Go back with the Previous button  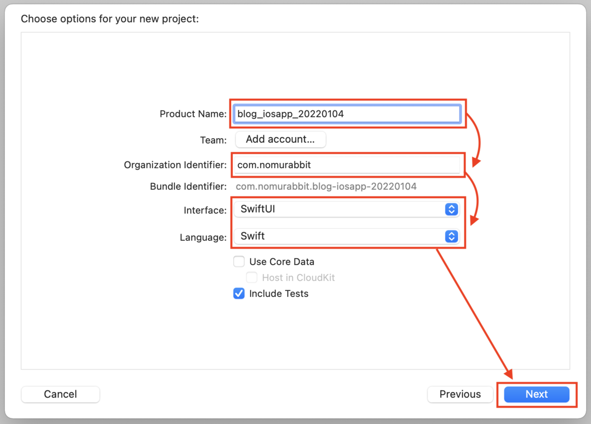[x=460, y=394]
